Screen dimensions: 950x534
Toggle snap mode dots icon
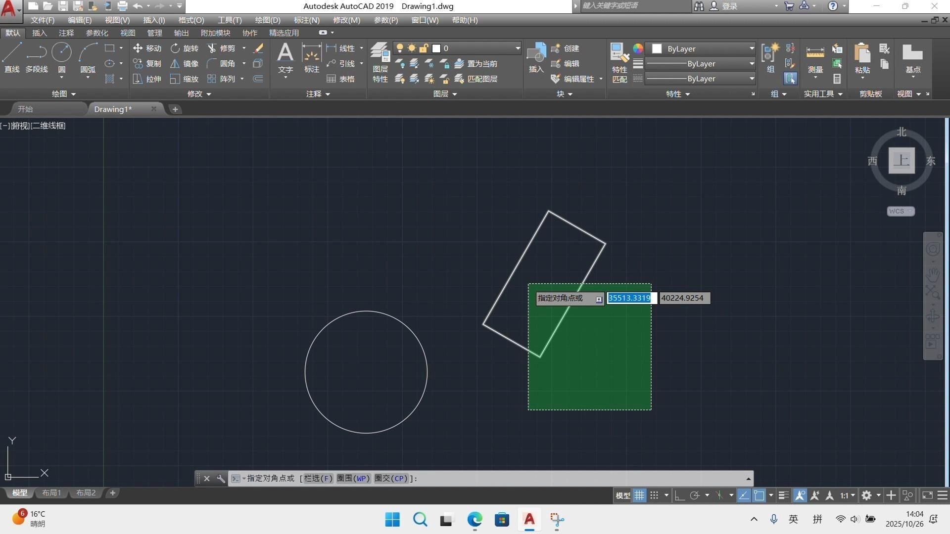[x=654, y=495]
